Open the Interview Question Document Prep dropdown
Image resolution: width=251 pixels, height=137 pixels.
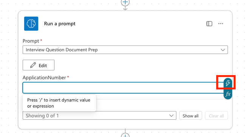click(x=125, y=50)
